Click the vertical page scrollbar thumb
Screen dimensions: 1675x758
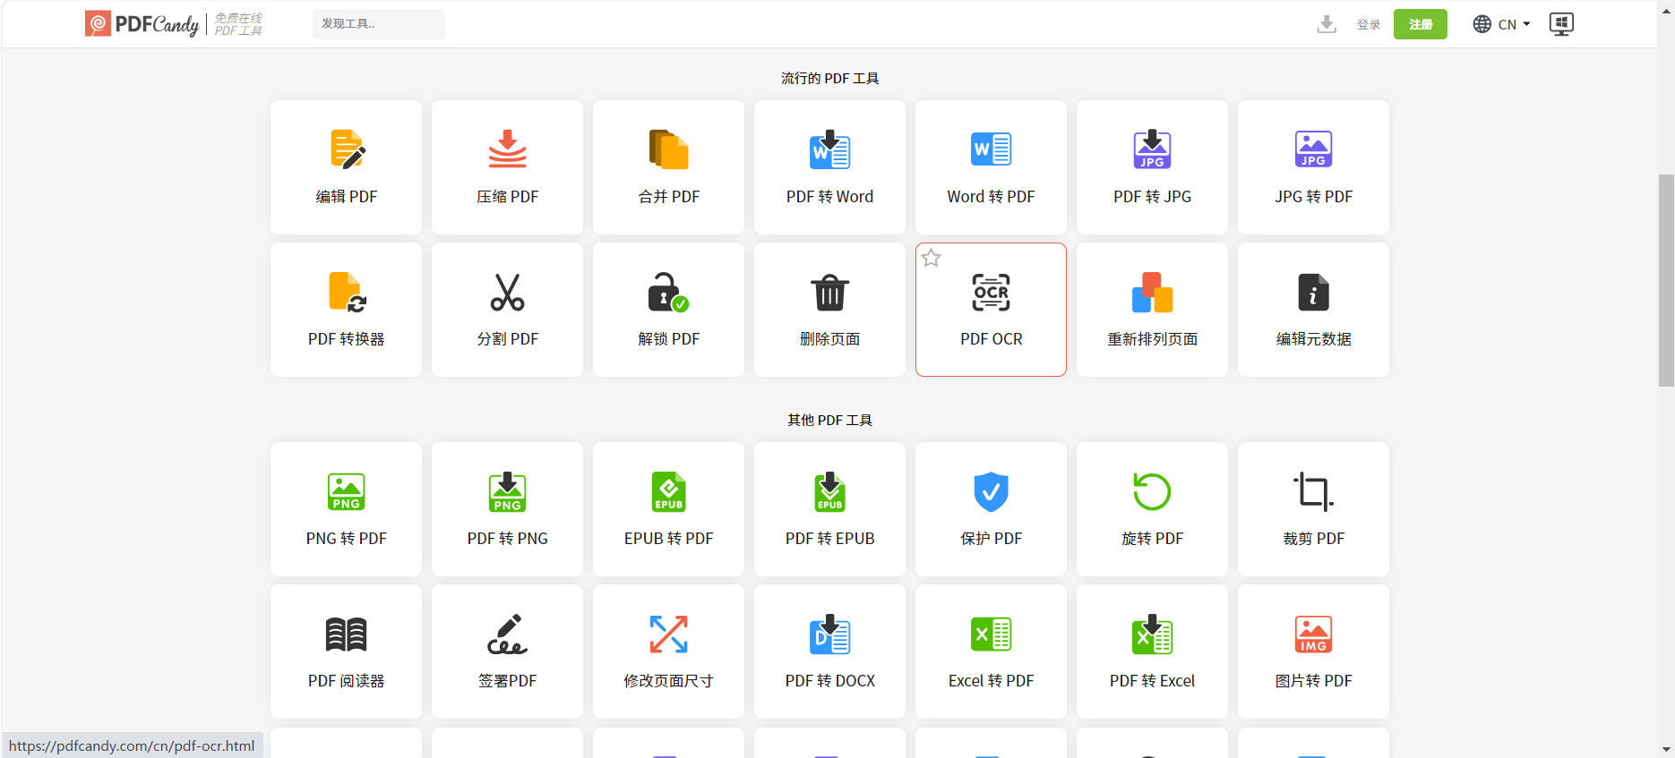pos(1666,280)
